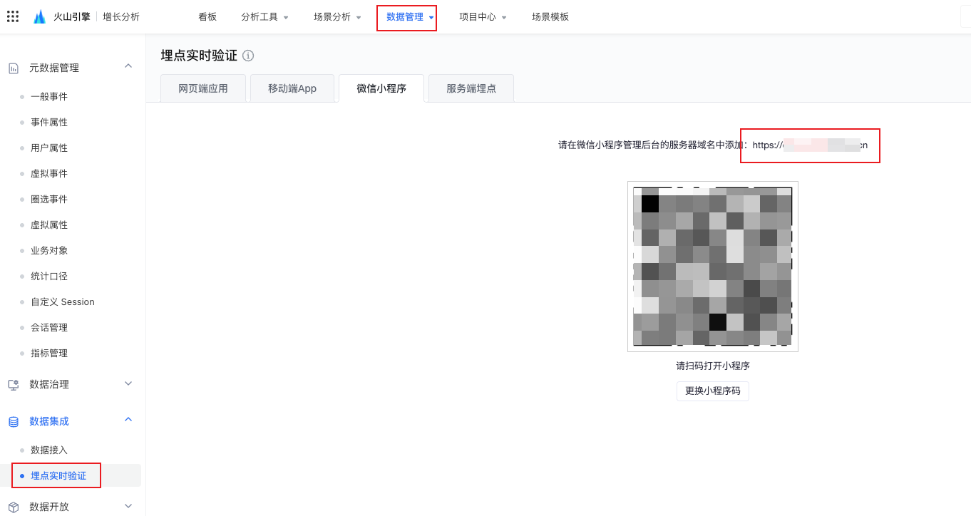The height and width of the screenshot is (516, 971).
Task: Click the 请扫码打开小程序 caption
Action: click(713, 366)
